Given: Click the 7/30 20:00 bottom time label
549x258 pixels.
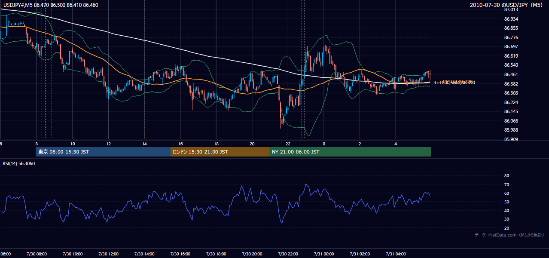Looking at the screenshot, I should point(252,254).
